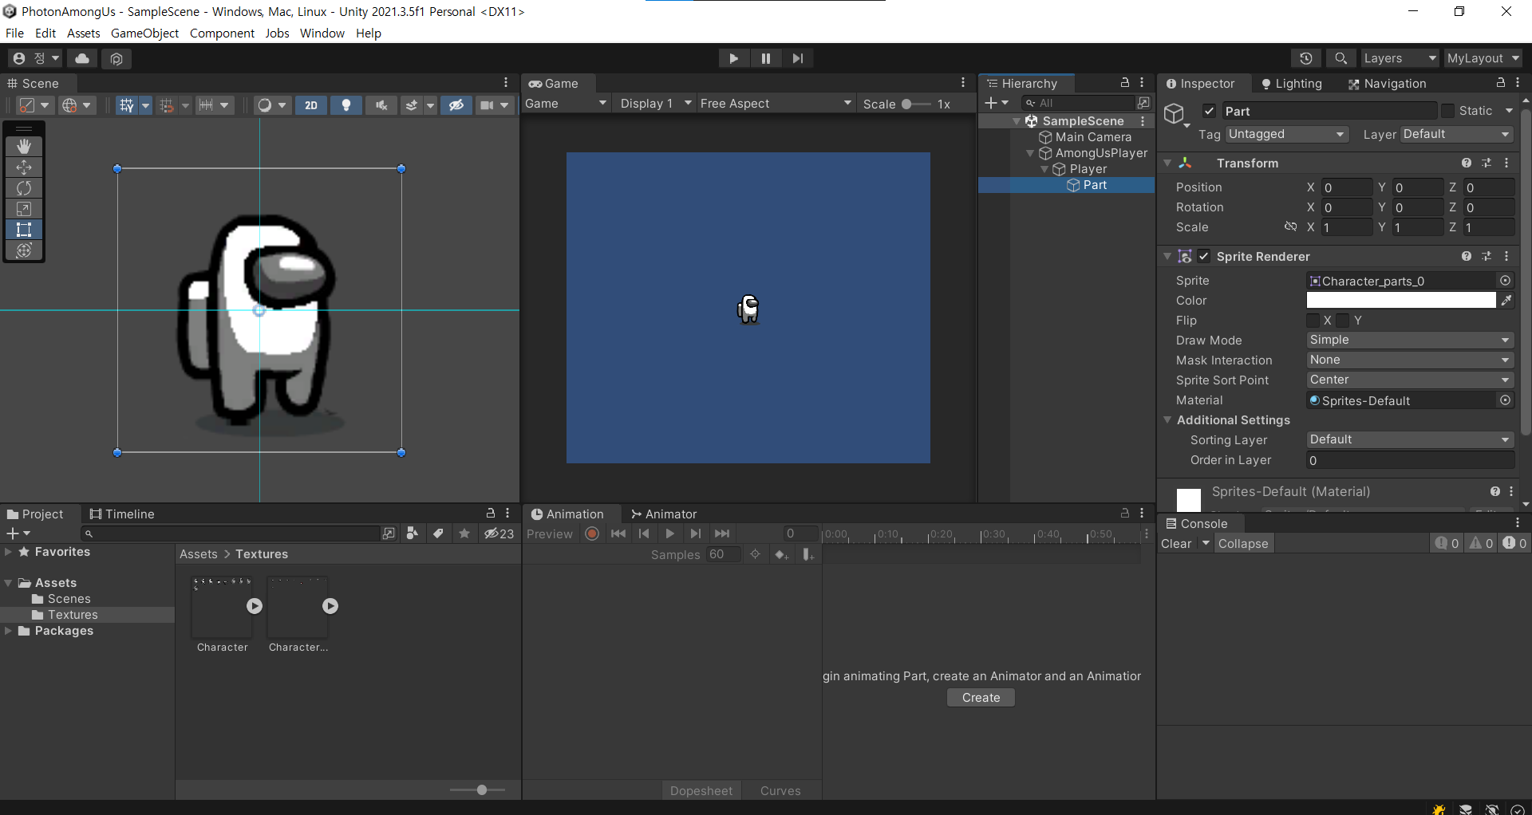Switch to the Timeline tab

(x=122, y=514)
